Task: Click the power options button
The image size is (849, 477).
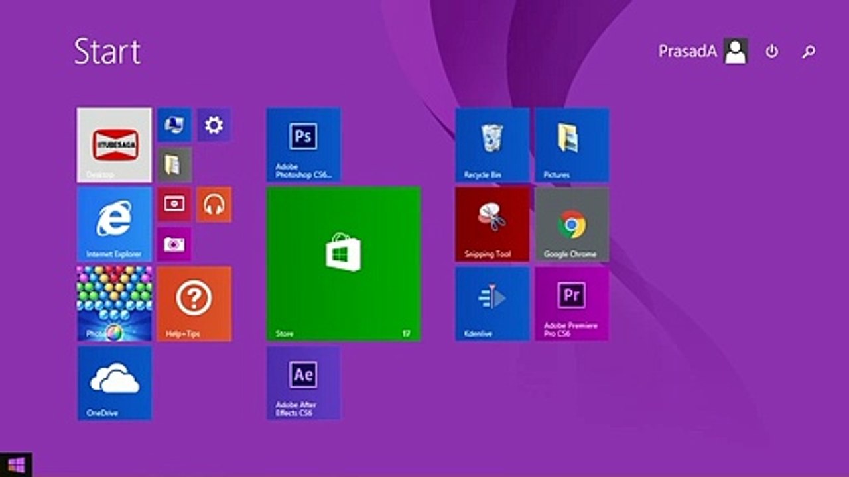Action: [x=771, y=51]
